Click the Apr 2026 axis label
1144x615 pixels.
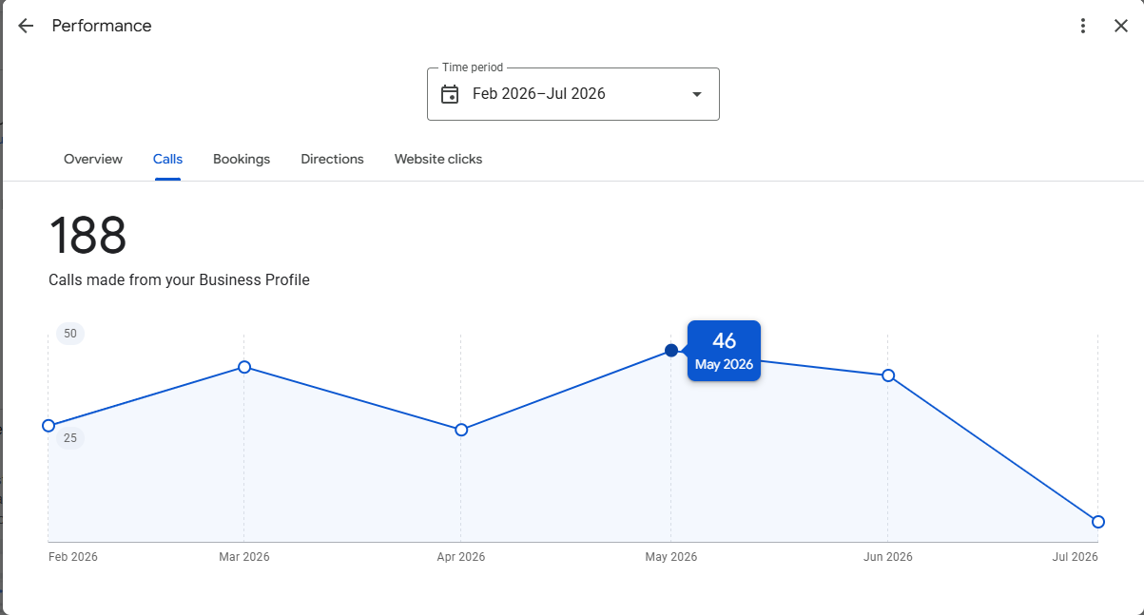461,557
